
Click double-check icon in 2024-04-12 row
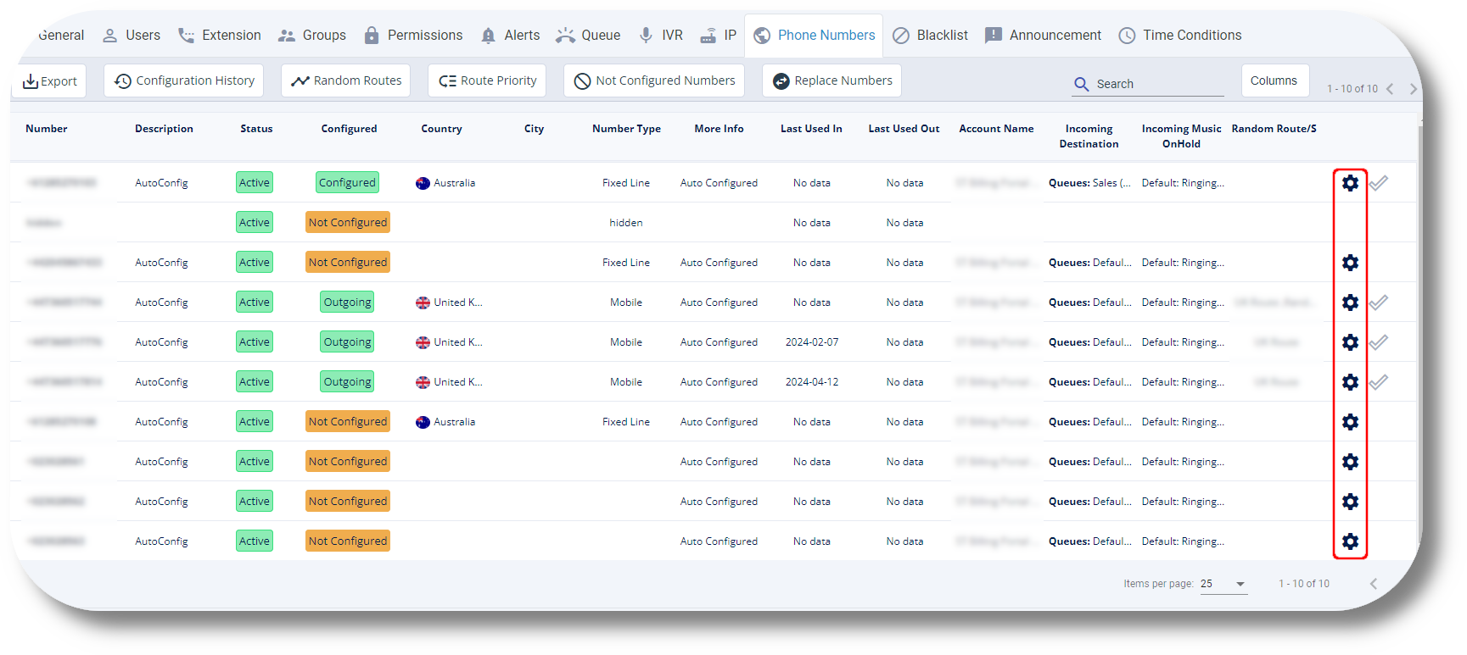[x=1379, y=382]
